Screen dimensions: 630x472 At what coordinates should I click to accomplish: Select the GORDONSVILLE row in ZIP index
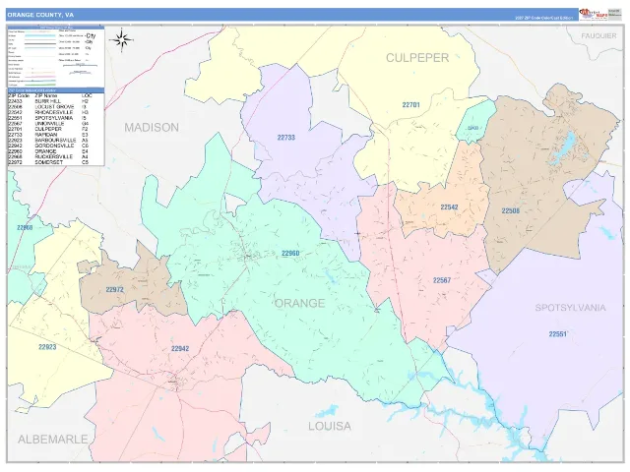click(x=50, y=146)
